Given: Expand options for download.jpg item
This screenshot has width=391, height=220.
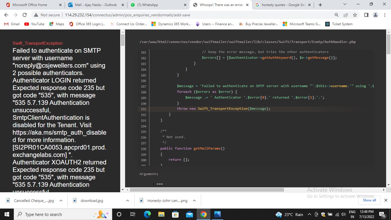Looking at the screenshot, I should point(128,201).
